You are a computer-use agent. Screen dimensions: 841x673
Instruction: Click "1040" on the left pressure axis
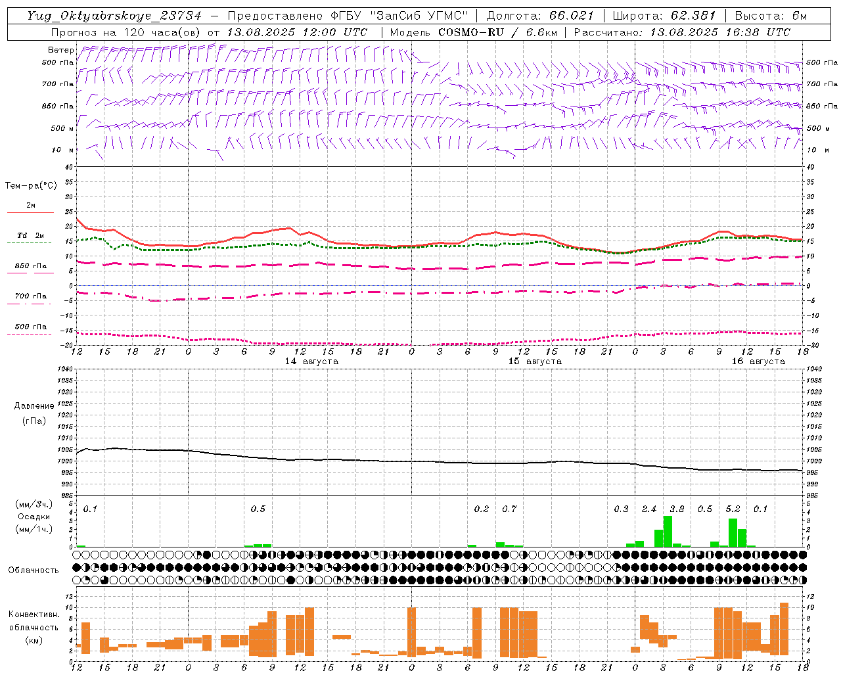(x=66, y=369)
